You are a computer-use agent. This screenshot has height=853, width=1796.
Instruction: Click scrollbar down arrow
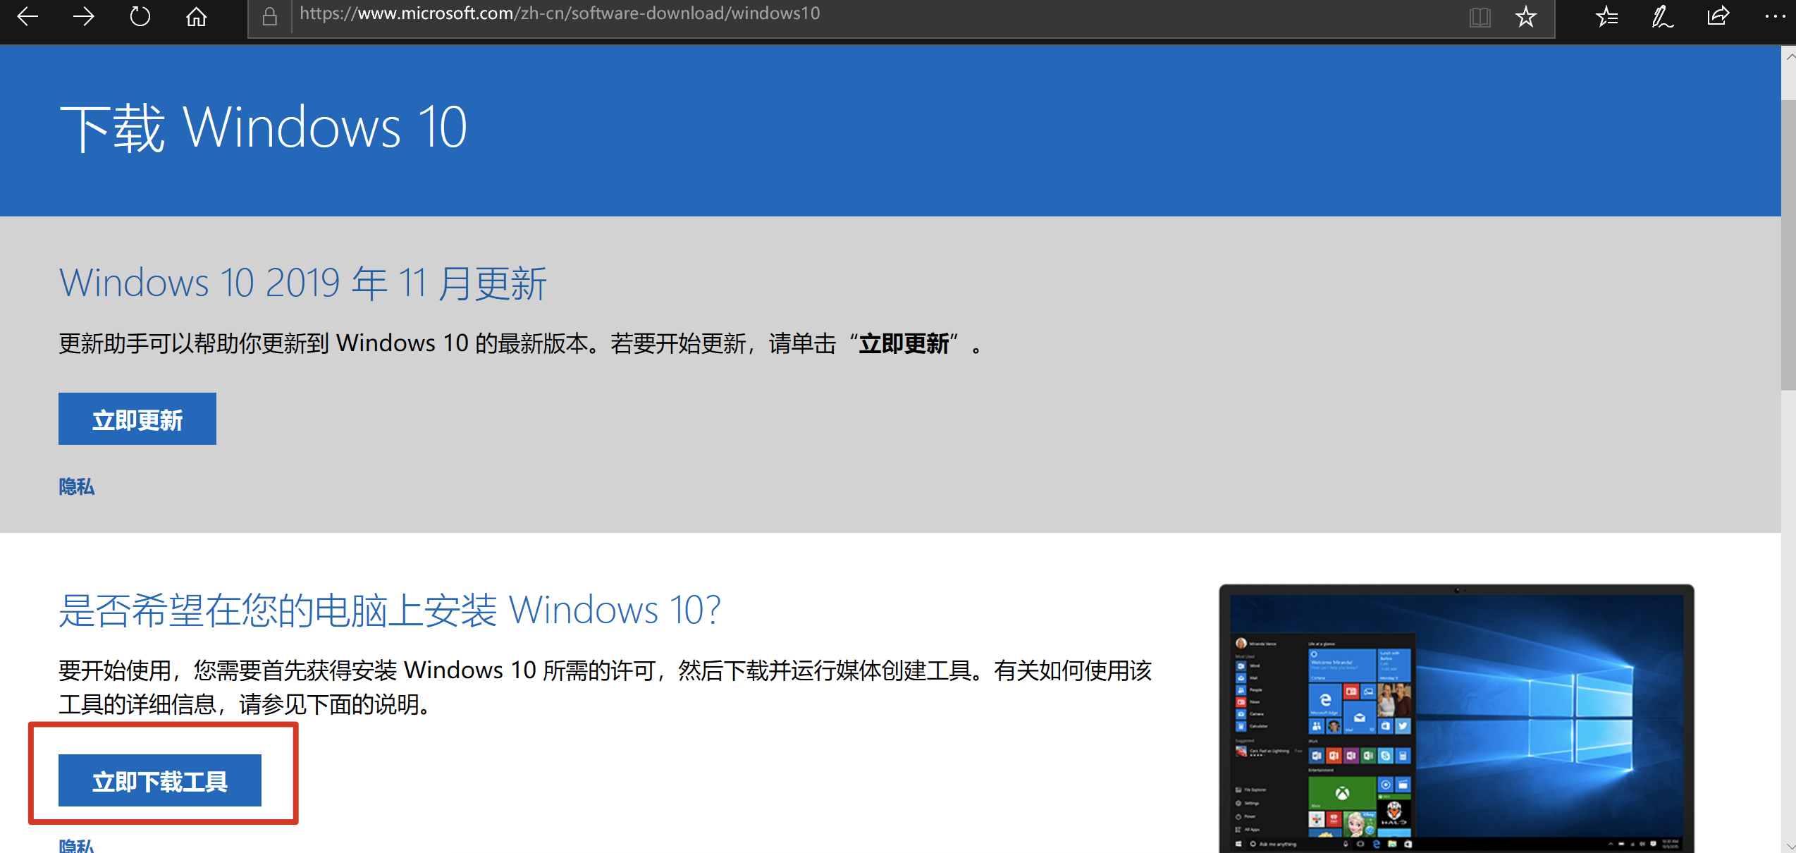(1788, 845)
